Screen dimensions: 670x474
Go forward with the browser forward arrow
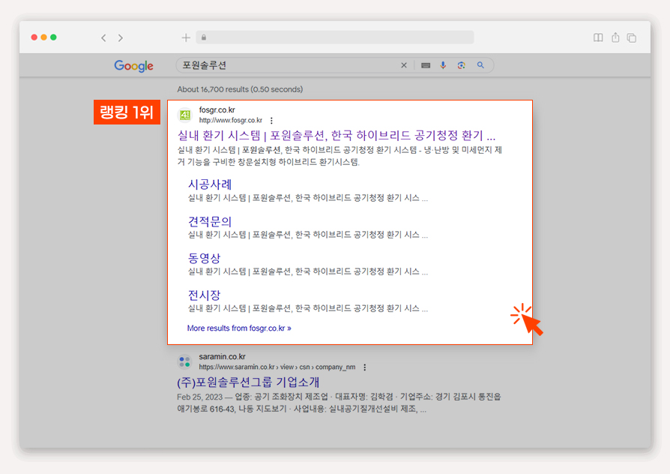121,37
